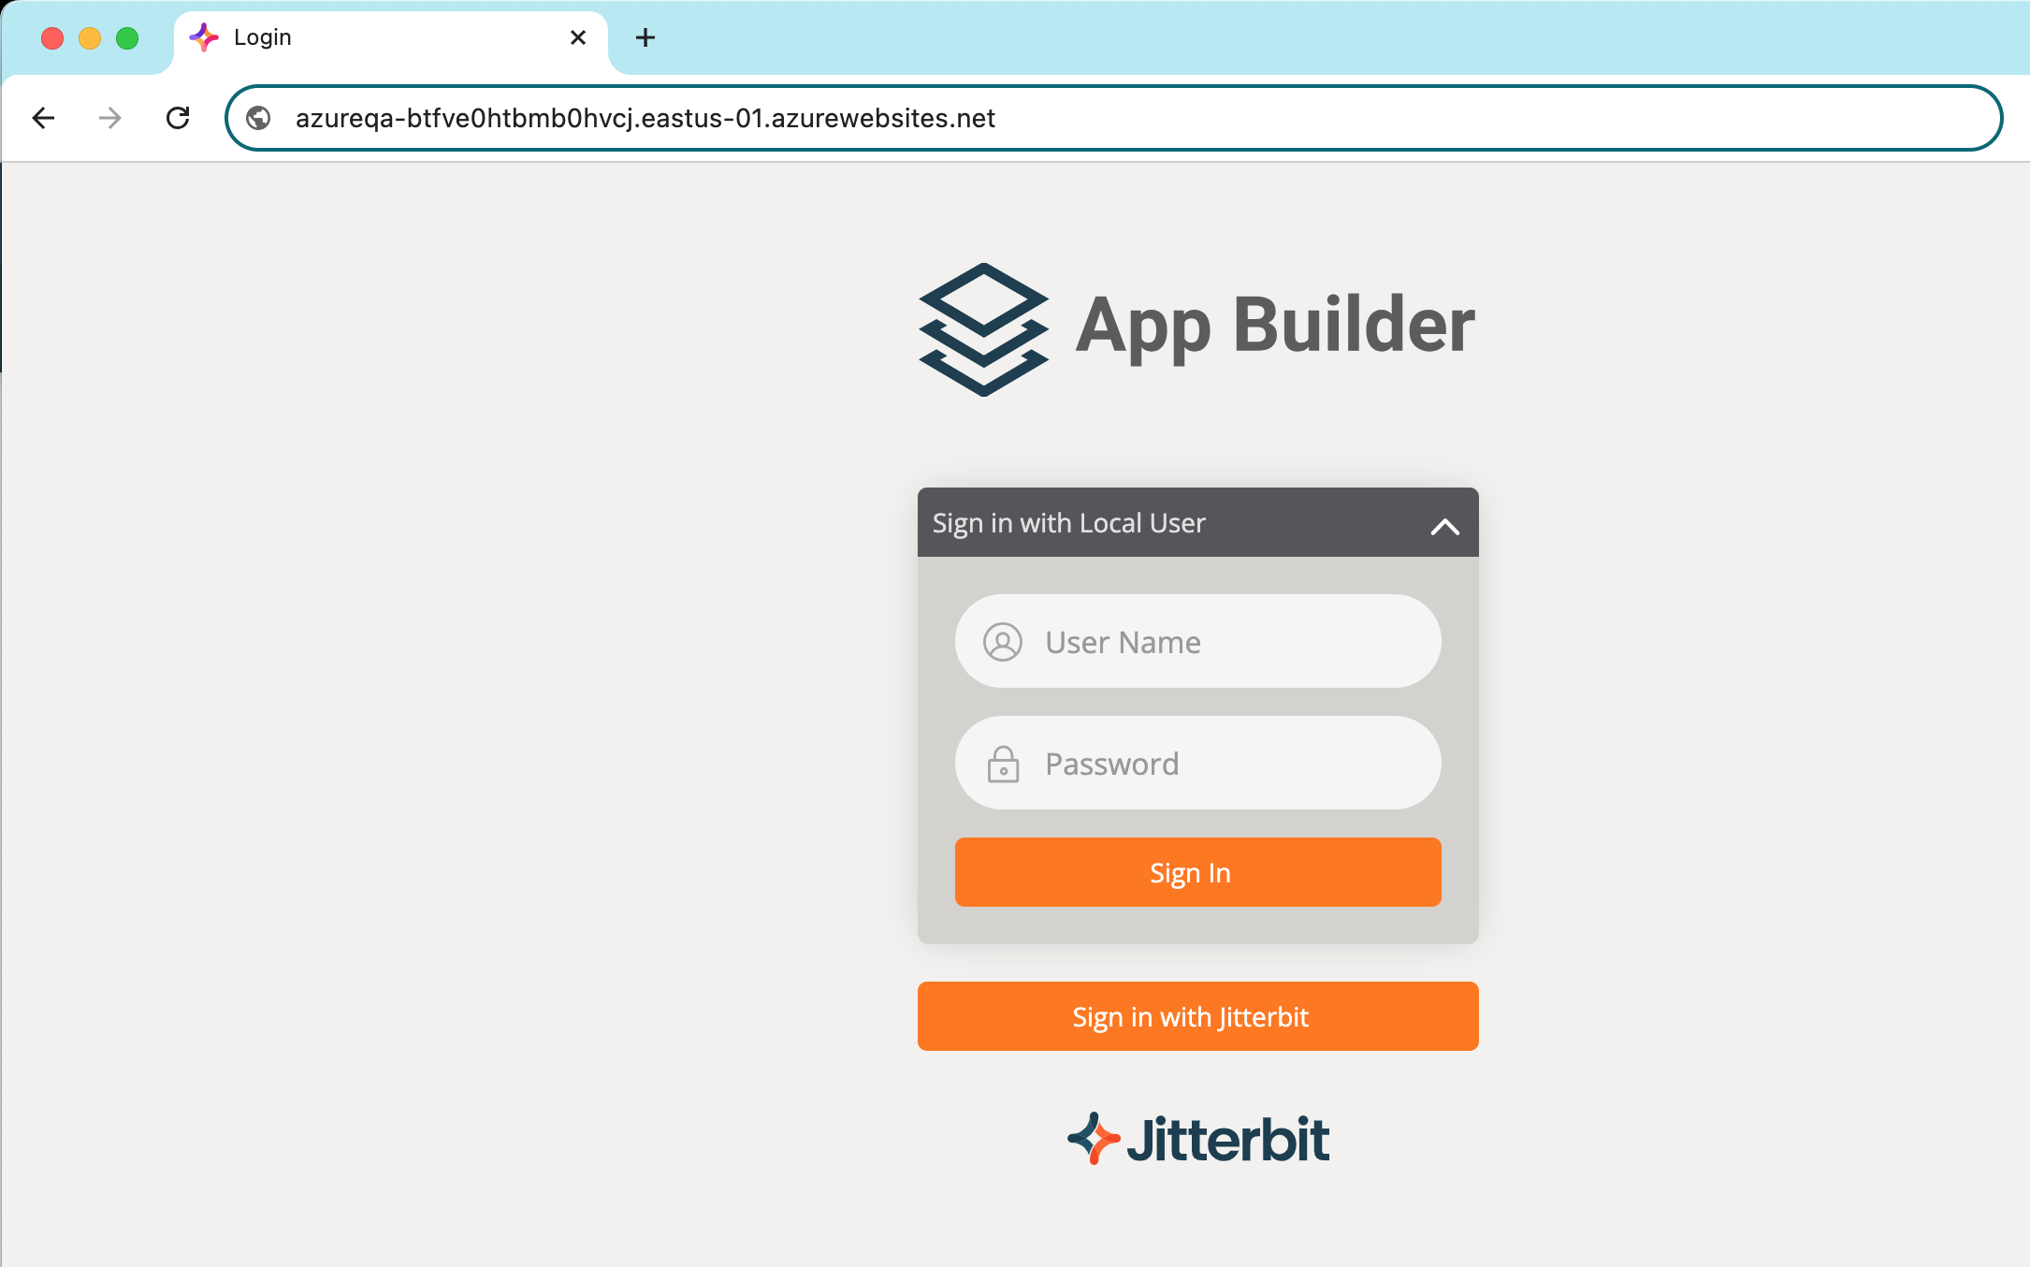
Task: Click the browser forward arrow
Action: pos(110,118)
